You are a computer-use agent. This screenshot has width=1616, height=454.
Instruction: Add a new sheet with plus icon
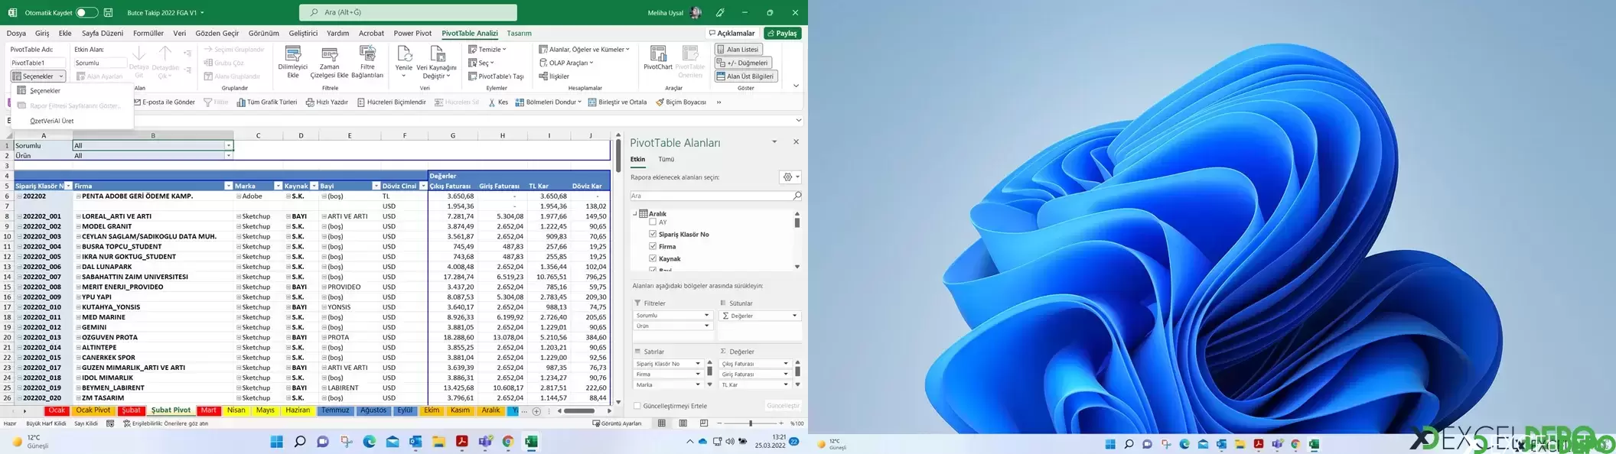[x=536, y=411]
